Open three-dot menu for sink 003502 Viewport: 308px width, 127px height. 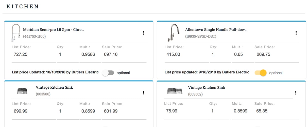point(296,93)
